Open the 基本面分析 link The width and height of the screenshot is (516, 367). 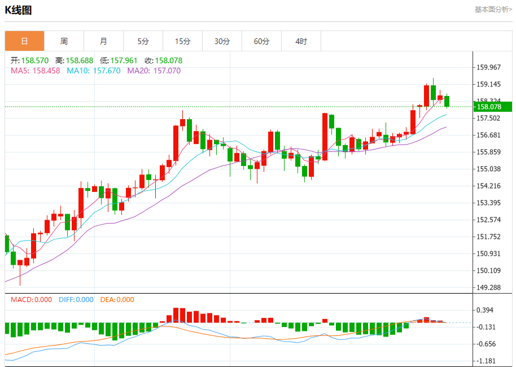(x=493, y=10)
